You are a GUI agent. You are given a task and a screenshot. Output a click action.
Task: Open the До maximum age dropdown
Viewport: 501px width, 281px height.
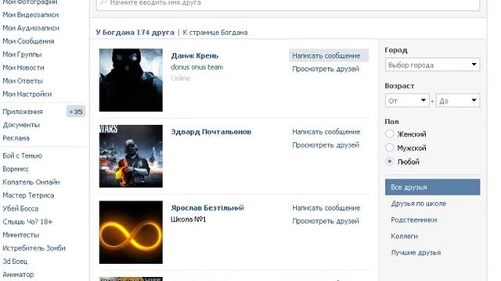(458, 101)
